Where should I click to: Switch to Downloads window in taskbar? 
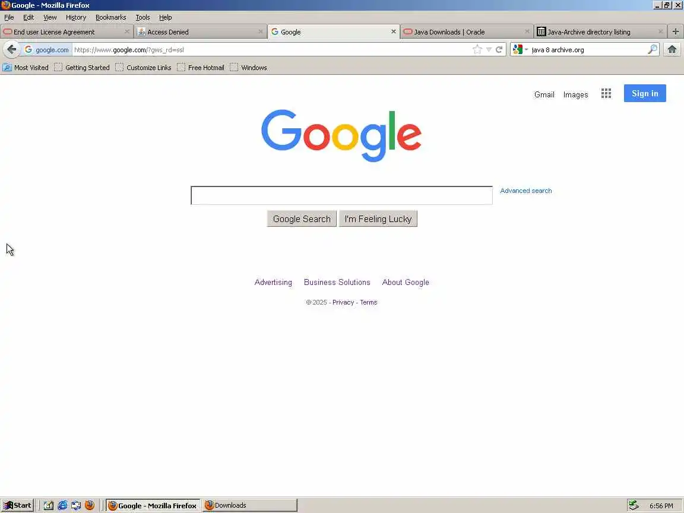click(x=249, y=505)
